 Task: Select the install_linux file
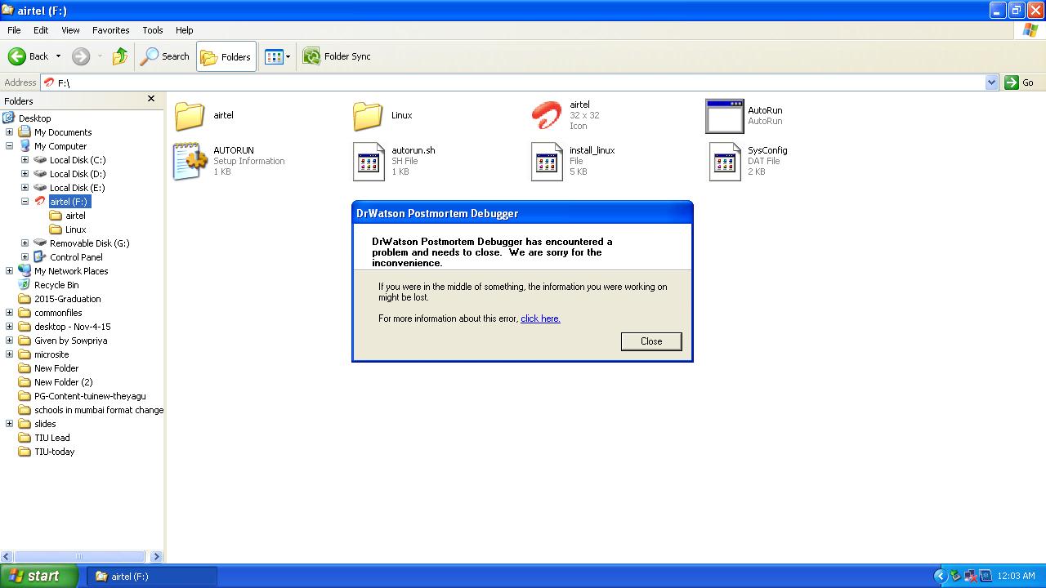(x=547, y=161)
